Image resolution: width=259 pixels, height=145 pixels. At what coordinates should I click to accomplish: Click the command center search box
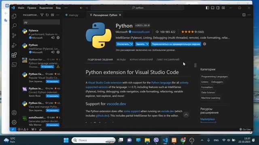[138, 8]
